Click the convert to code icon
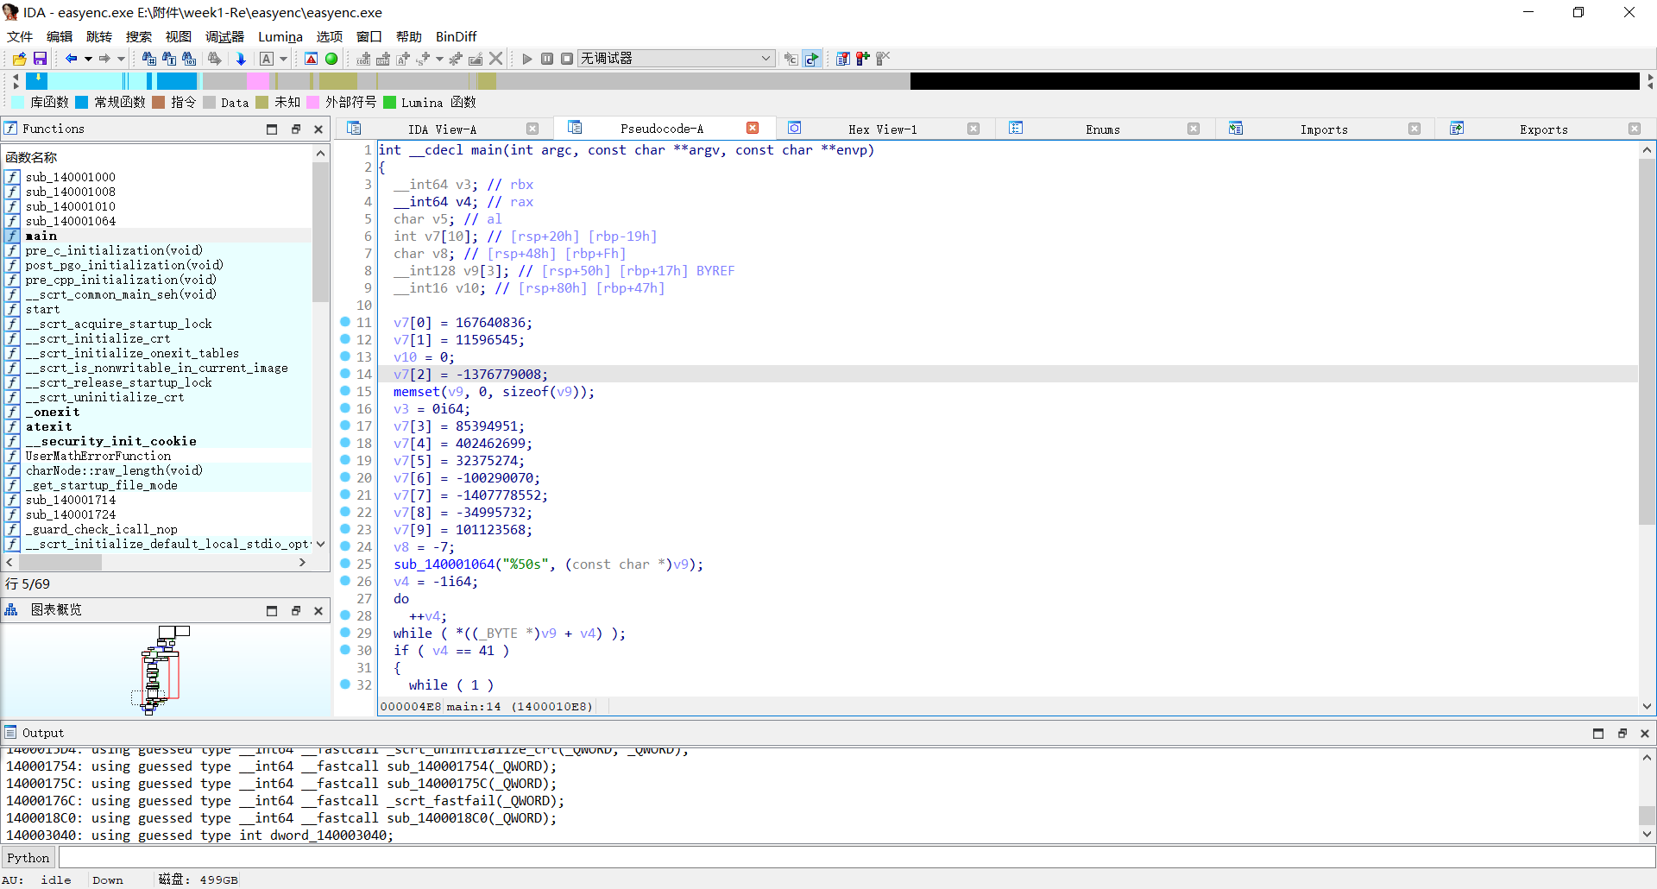This screenshot has width=1657, height=889. [x=363, y=59]
